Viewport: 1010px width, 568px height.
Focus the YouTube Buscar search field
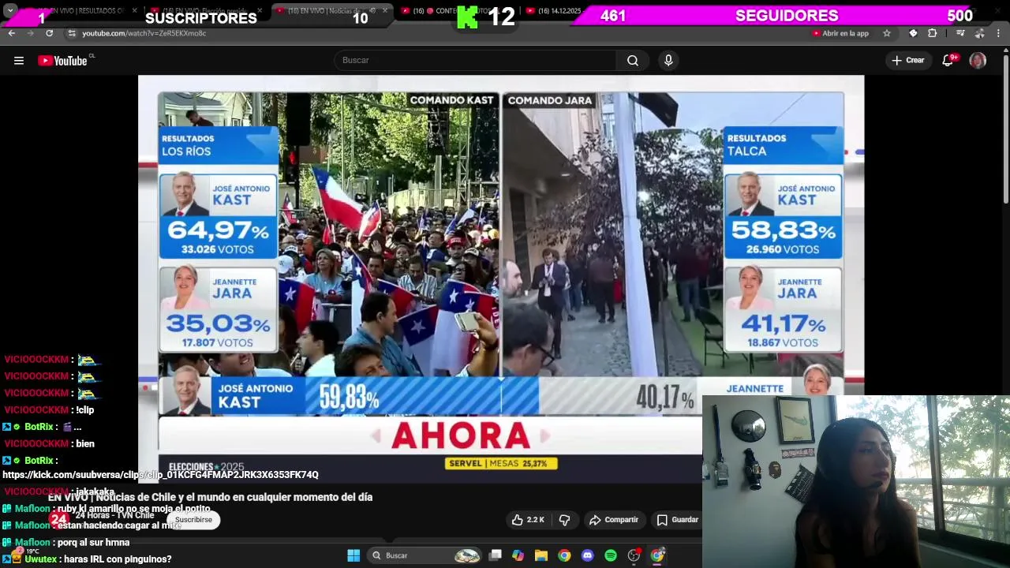[476, 61]
